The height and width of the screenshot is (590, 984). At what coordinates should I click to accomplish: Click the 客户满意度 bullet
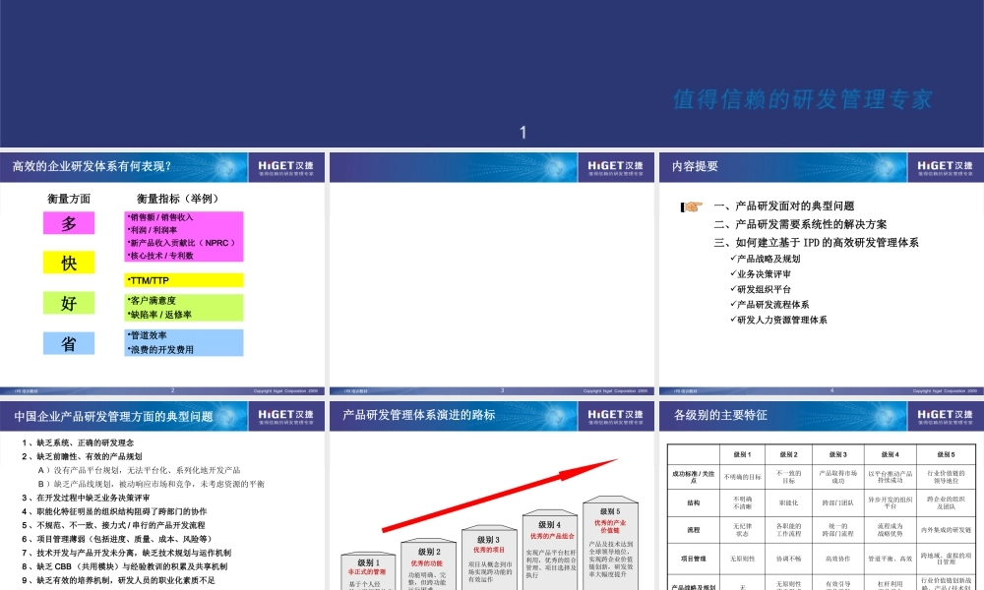pyautogui.click(x=152, y=300)
